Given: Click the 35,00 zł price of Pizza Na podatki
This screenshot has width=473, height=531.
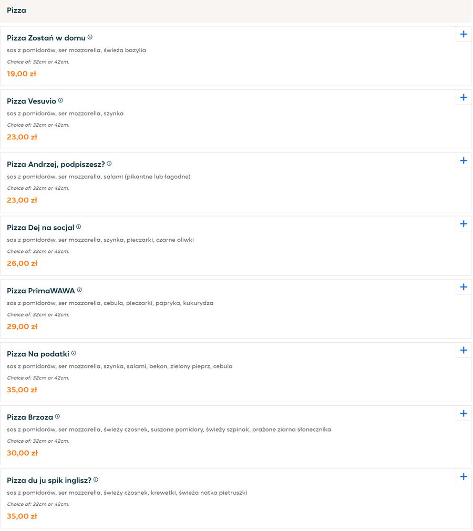Looking at the screenshot, I should 22,390.
